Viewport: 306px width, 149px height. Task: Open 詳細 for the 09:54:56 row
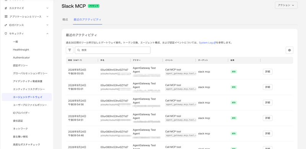tap(267, 102)
